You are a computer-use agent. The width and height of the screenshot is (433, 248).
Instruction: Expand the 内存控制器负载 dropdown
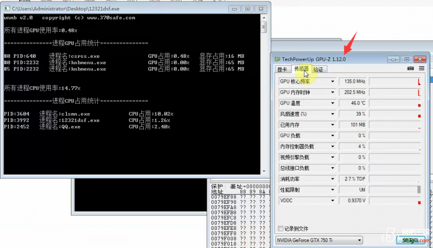[333, 147]
